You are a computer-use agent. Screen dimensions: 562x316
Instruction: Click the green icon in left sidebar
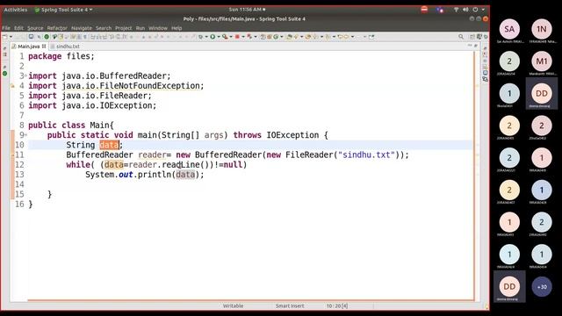4,74
